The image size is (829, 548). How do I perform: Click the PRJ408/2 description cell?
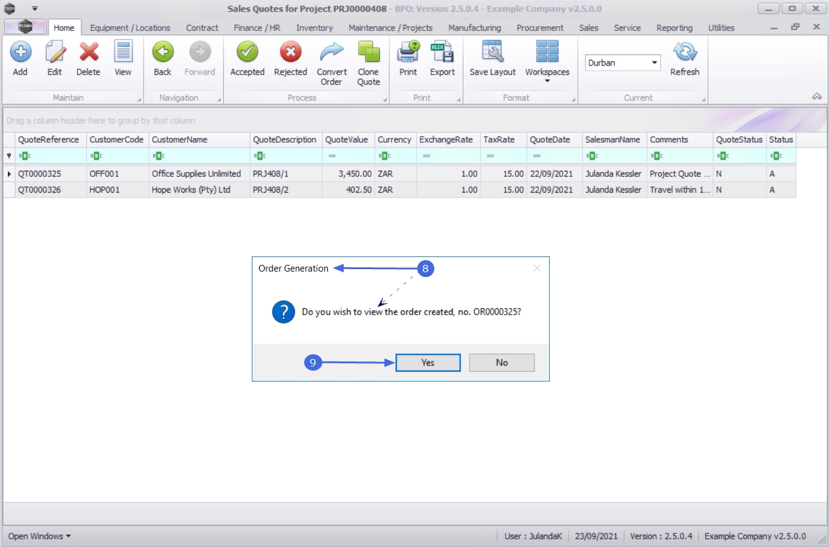tap(286, 190)
